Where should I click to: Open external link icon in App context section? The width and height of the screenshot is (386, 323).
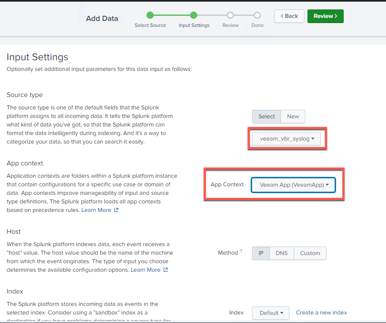(x=116, y=210)
